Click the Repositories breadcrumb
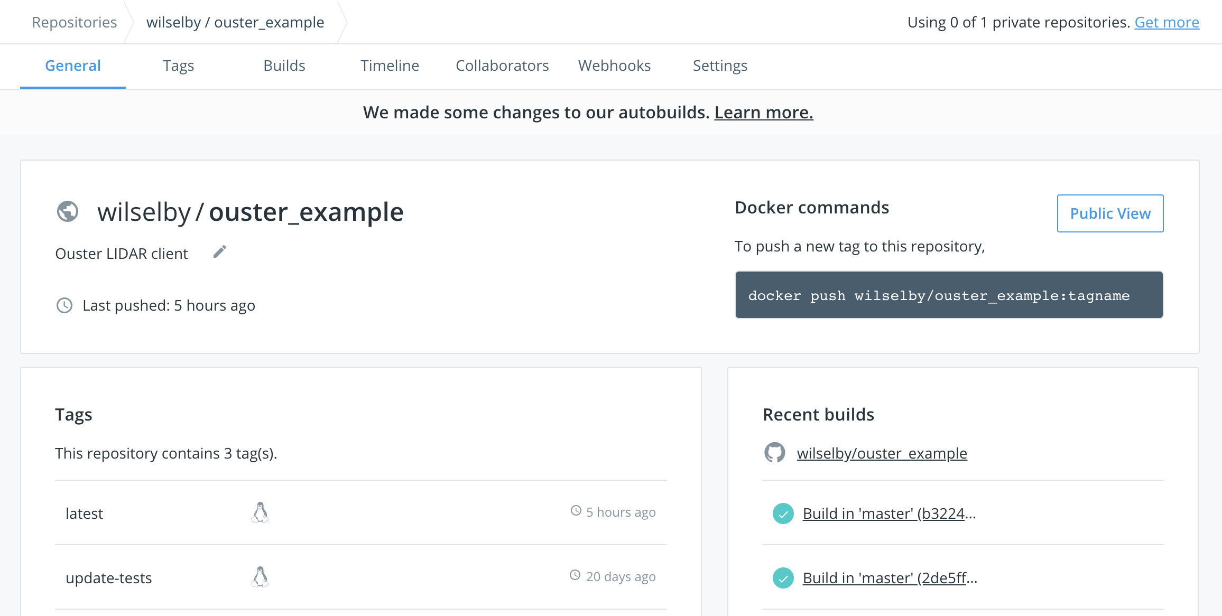The width and height of the screenshot is (1222, 616). (x=75, y=22)
